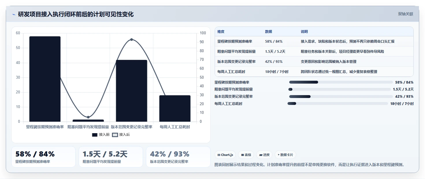Viewport: 425px width, 179px height.
Task: Click table cell 每周人工汇总耗时
Action: [231, 71]
